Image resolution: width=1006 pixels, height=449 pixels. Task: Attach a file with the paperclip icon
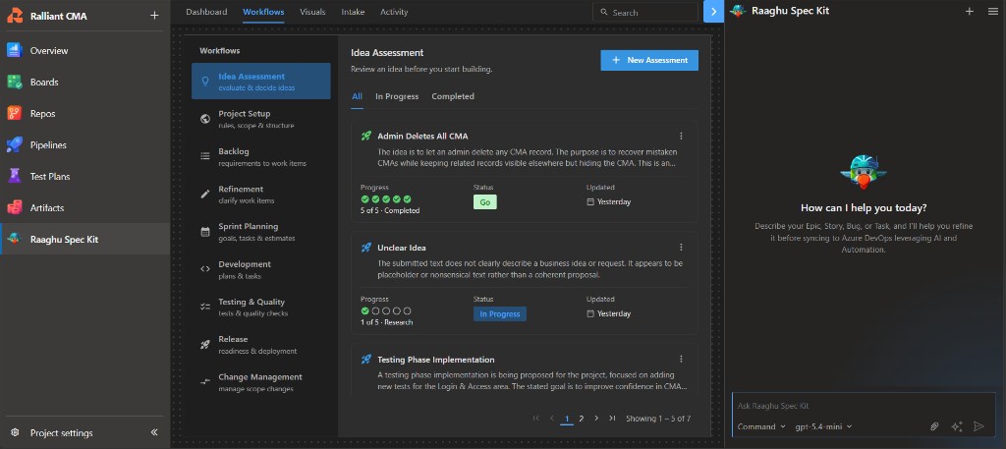click(935, 426)
